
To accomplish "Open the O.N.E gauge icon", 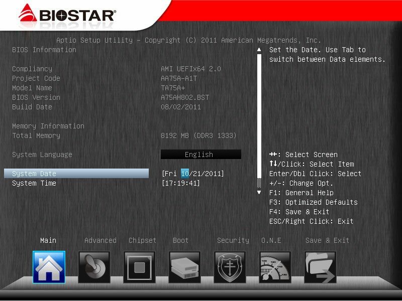I will pyautogui.click(x=275, y=267).
